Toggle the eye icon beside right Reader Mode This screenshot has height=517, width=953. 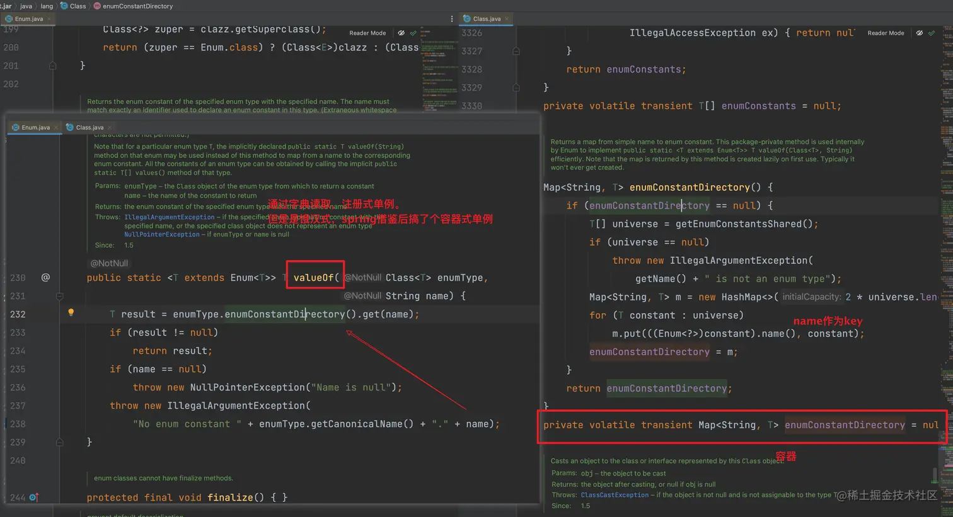[x=920, y=33]
